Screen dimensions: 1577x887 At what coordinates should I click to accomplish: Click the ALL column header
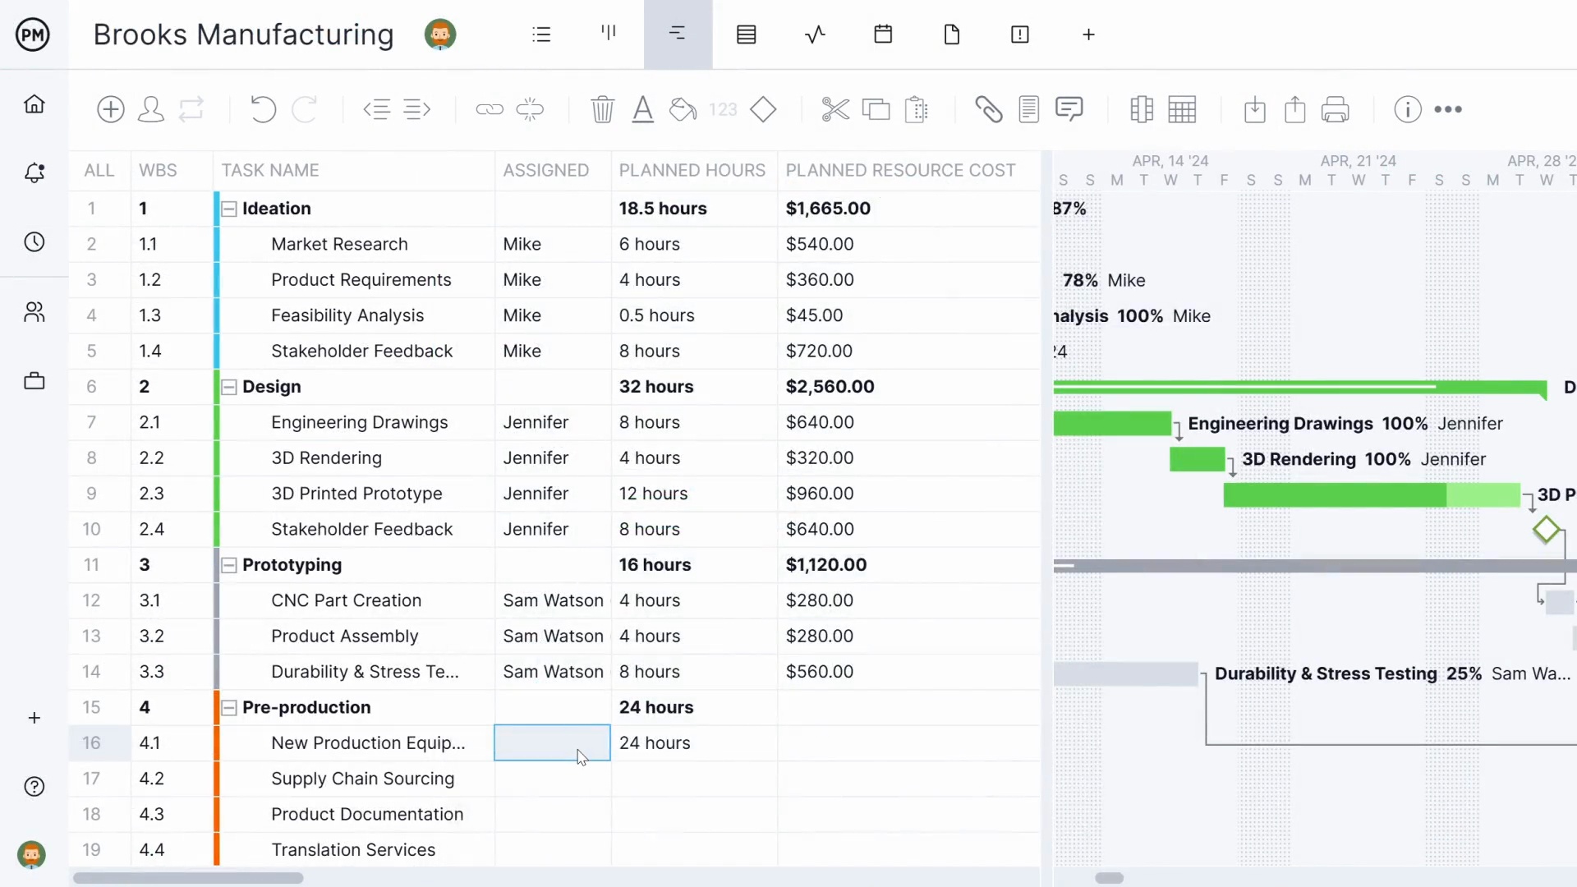[99, 170]
